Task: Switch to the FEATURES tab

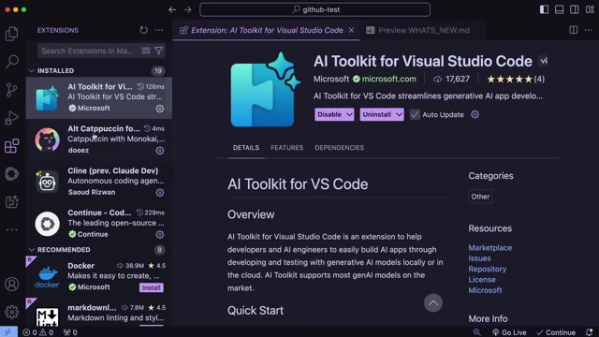Action: tap(287, 148)
